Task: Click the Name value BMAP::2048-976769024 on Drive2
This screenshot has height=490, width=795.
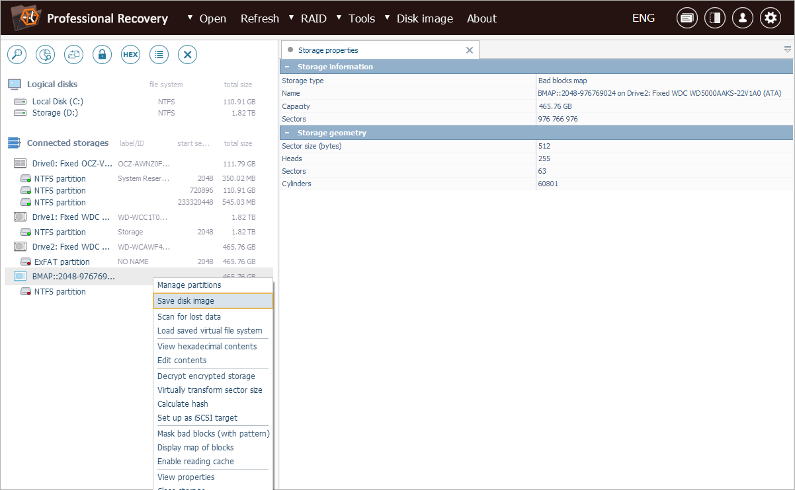Action: coord(660,93)
